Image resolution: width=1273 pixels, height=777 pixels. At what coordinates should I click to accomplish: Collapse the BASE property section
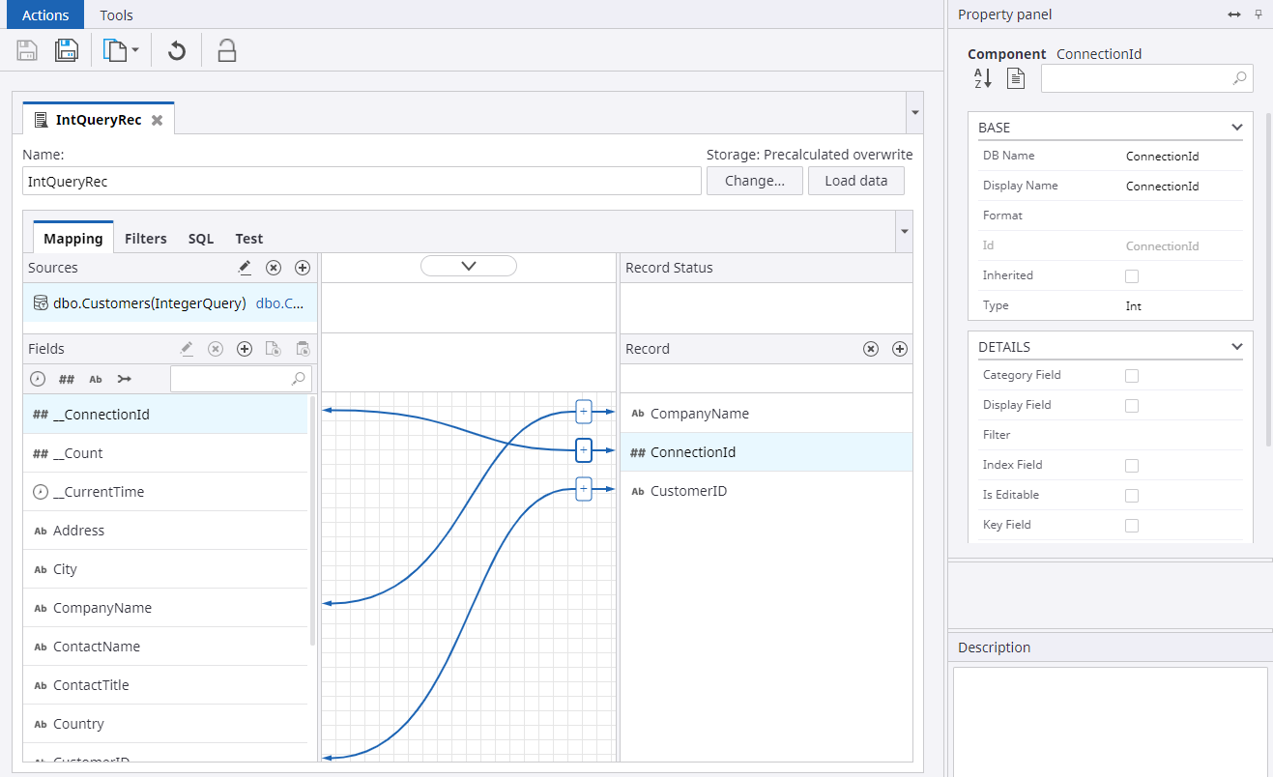pyautogui.click(x=1236, y=128)
